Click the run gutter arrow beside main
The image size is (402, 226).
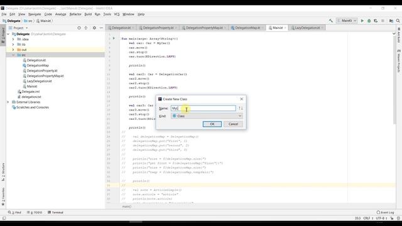(x=114, y=38)
